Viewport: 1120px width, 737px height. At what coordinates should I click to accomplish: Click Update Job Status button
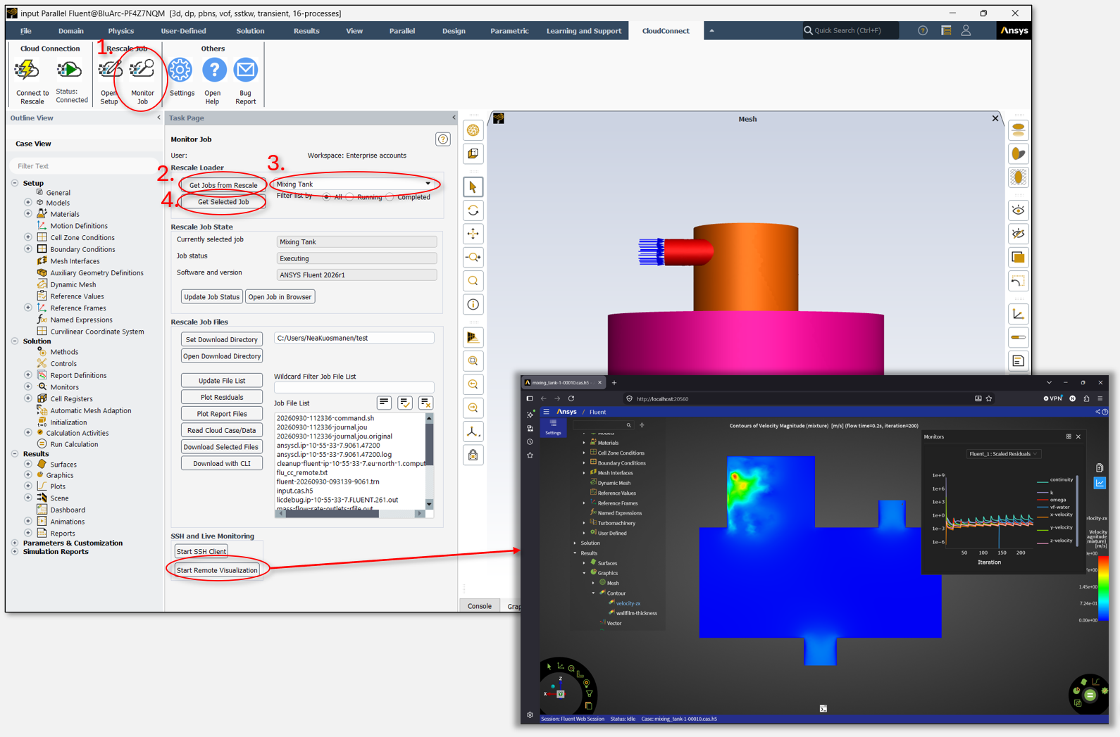coord(211,297)
